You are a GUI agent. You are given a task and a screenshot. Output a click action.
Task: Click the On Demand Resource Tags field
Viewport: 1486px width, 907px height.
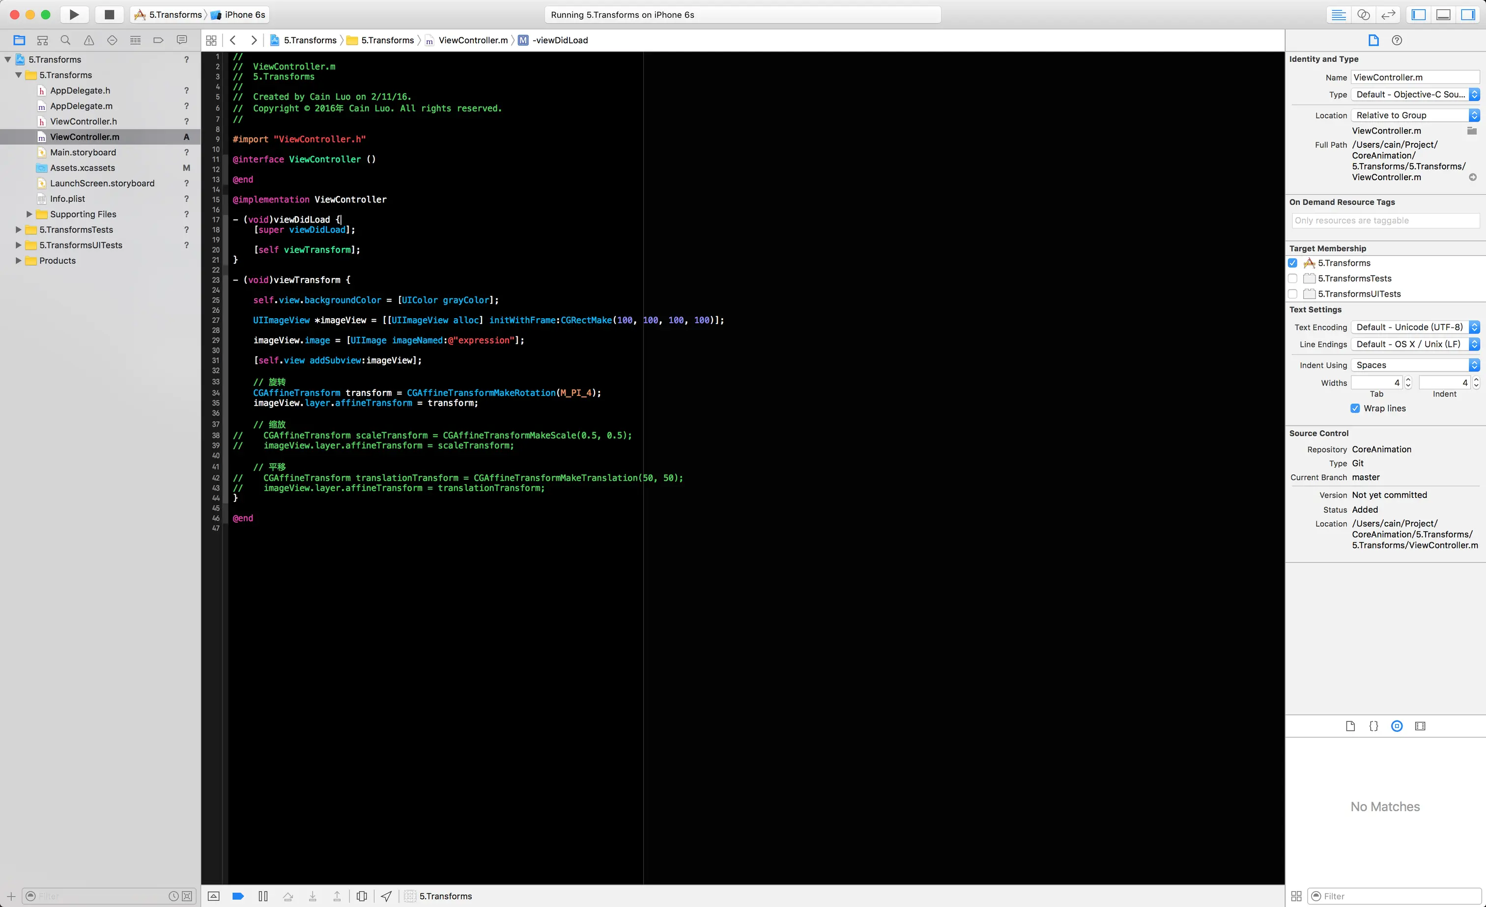click(1385, 220)
